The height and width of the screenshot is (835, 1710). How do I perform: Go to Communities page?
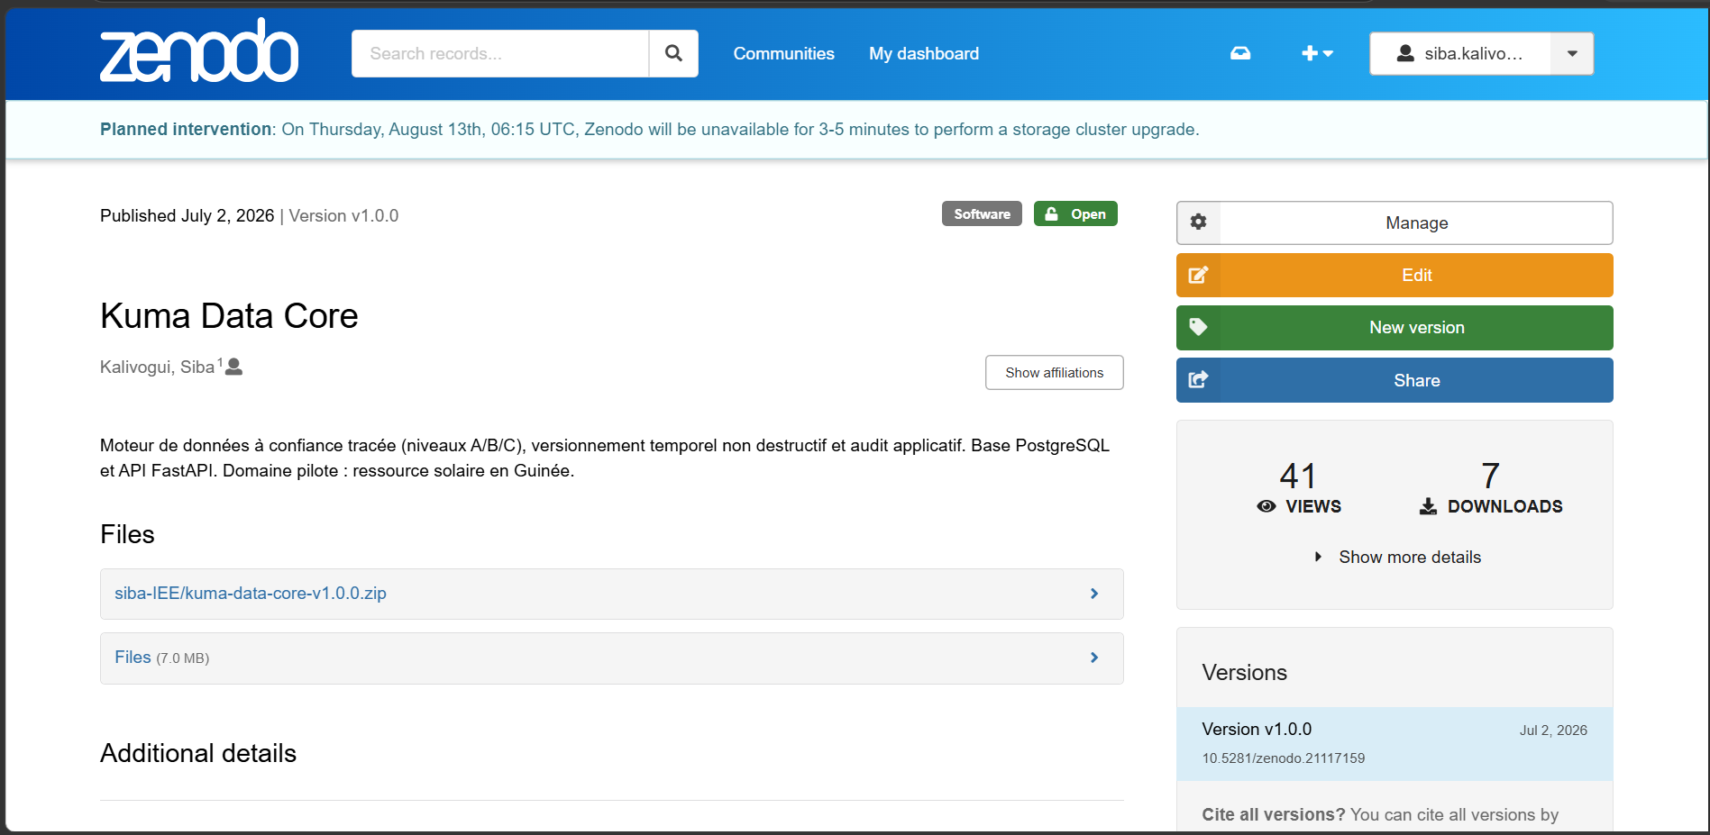[x=783, y=53]
